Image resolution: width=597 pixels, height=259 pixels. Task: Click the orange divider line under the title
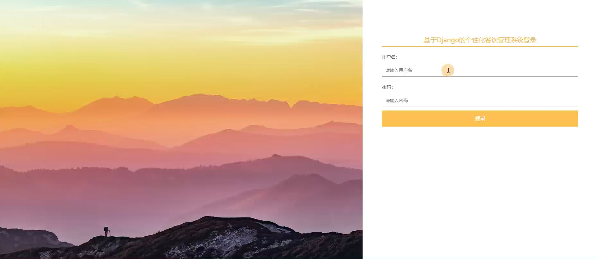point(480,46)
